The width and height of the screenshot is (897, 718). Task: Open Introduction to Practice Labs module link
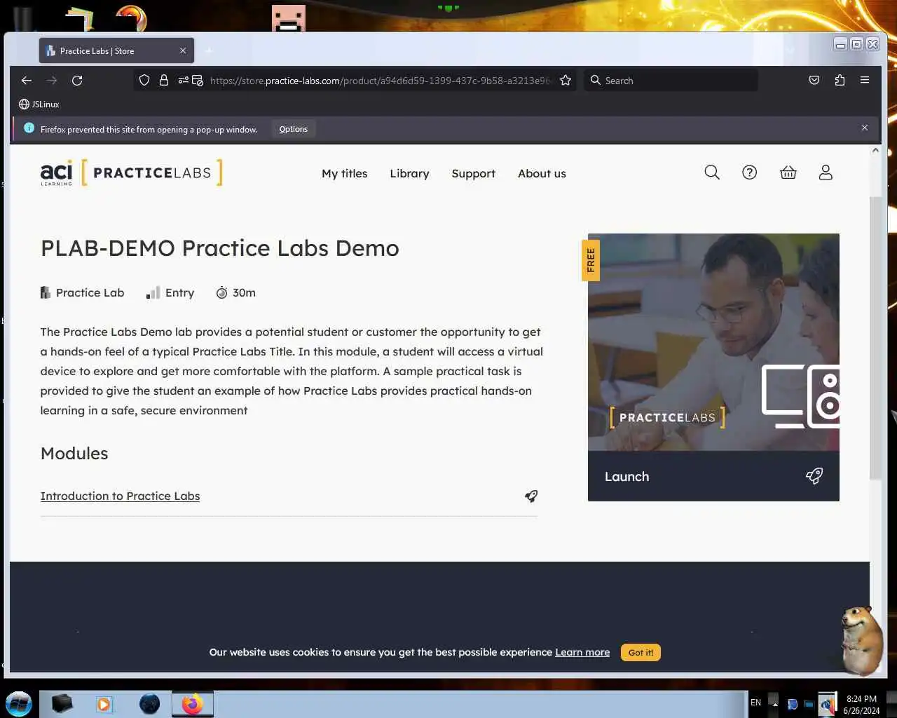120,496
